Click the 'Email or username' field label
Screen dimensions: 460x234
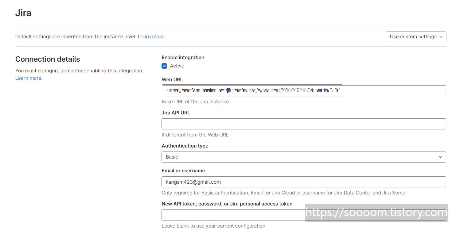(x=183, y=171)
